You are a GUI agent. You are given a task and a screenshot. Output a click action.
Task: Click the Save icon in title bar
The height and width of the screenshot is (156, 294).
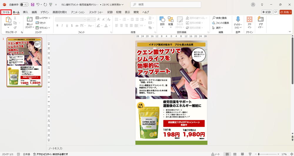[x=33, y=4]
